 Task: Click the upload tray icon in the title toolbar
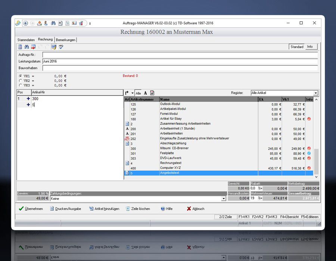click(x=40, y=23)
